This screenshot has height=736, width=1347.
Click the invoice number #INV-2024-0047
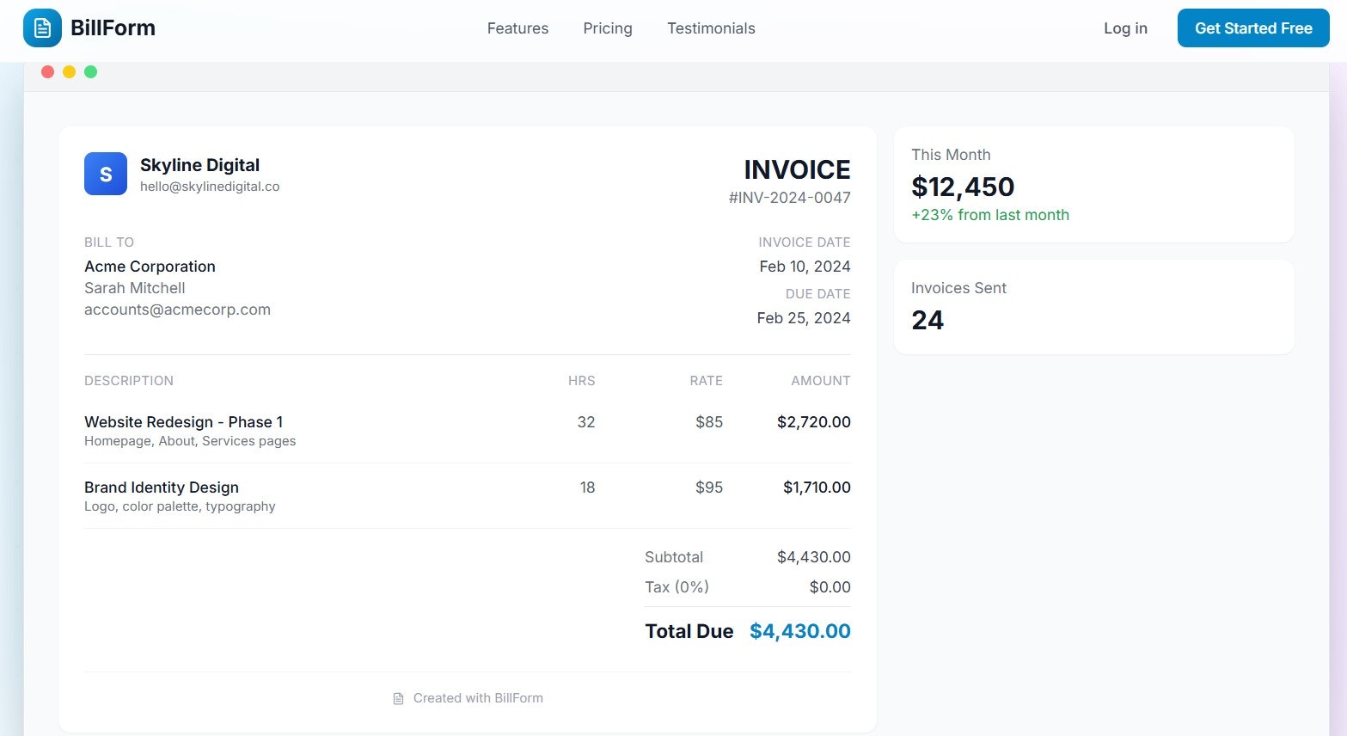coord(789,198)
